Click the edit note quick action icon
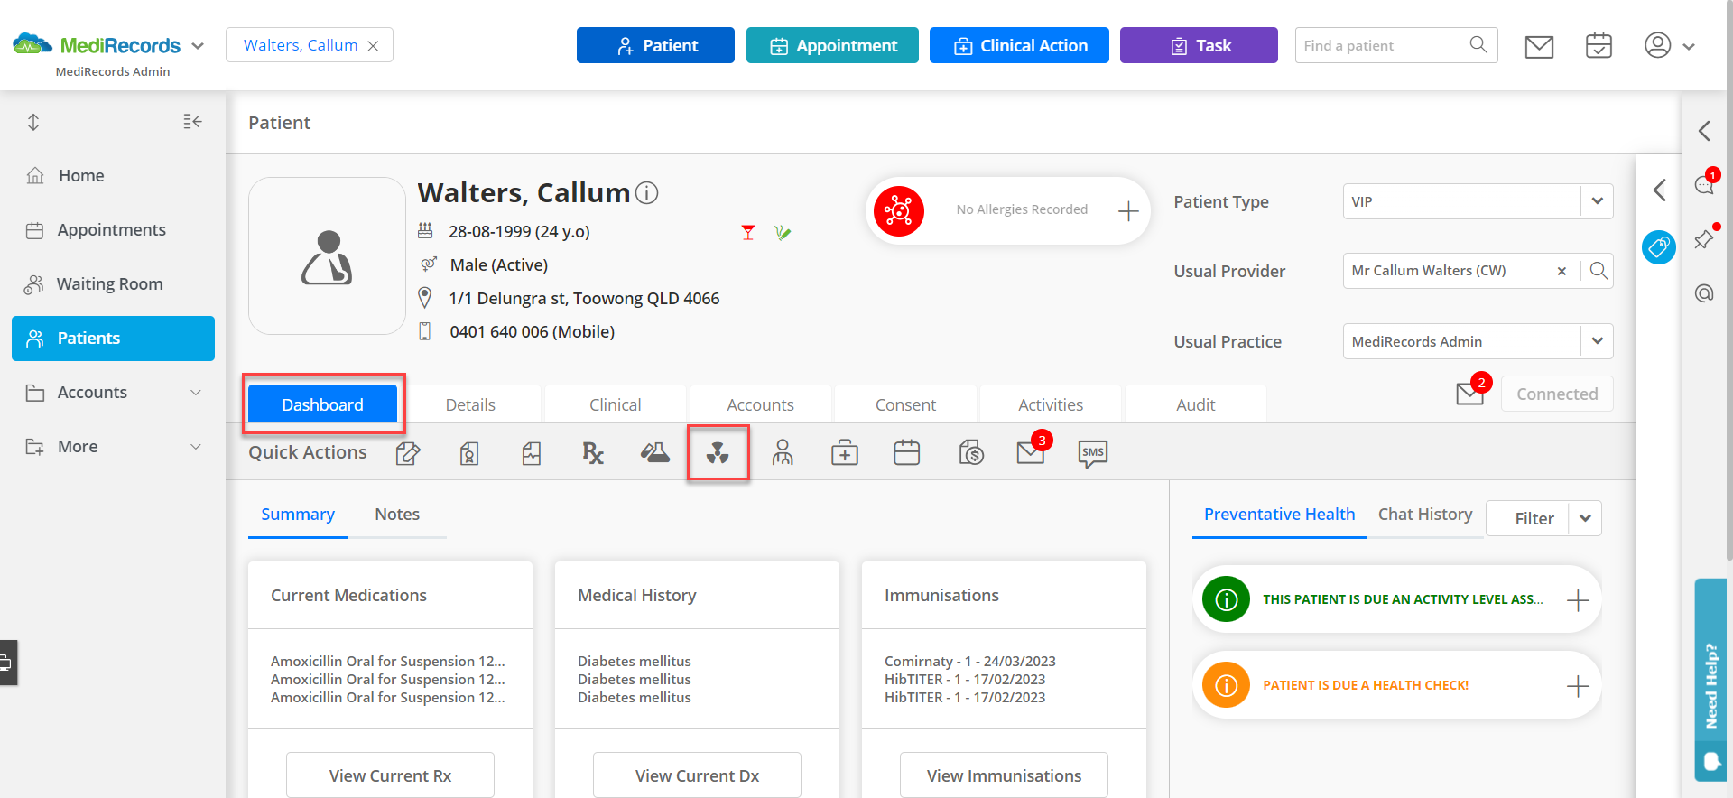This screenshot has width=1733, height=798. 408,453
